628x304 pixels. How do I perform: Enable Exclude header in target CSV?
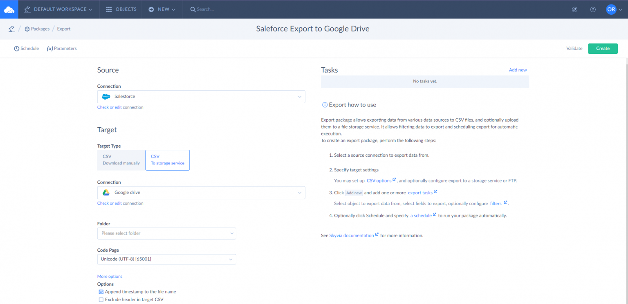(x=101, y=300)
